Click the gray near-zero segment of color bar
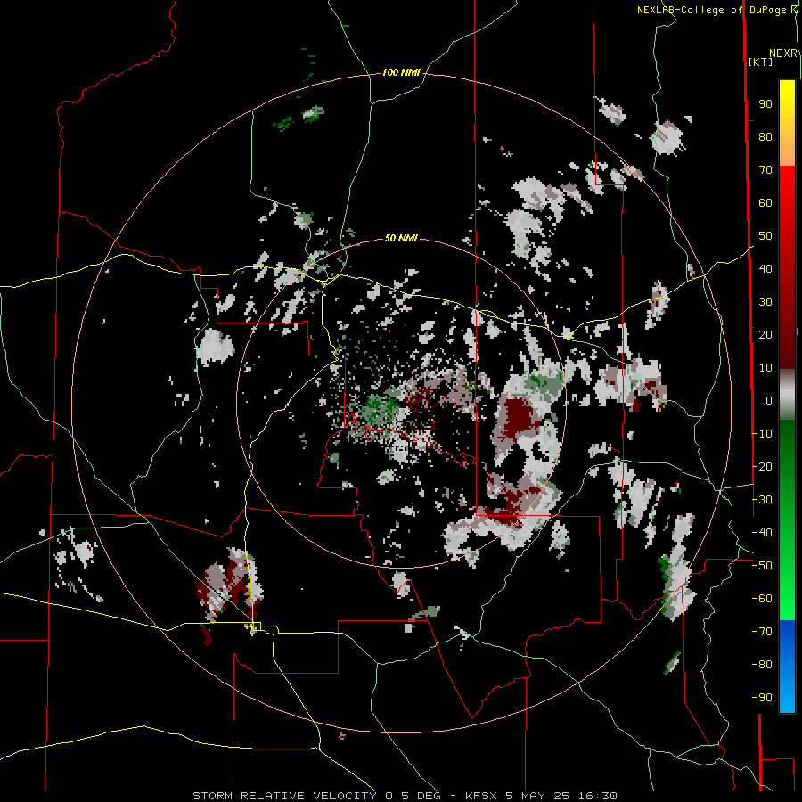The height and width of the screenshot is (802, 802). point(787,395)
